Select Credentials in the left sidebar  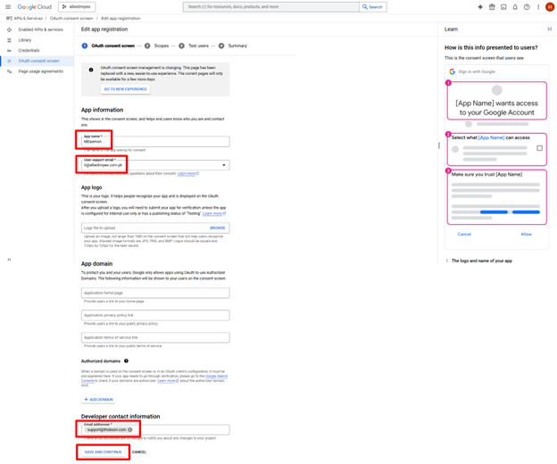tap(29, 51)
